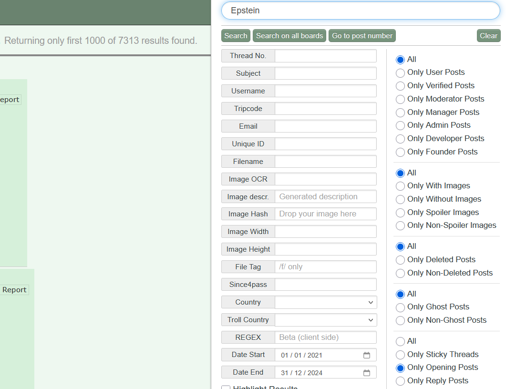
Task: Click the Report link in the lower post
Action: [x=14, y=290]
